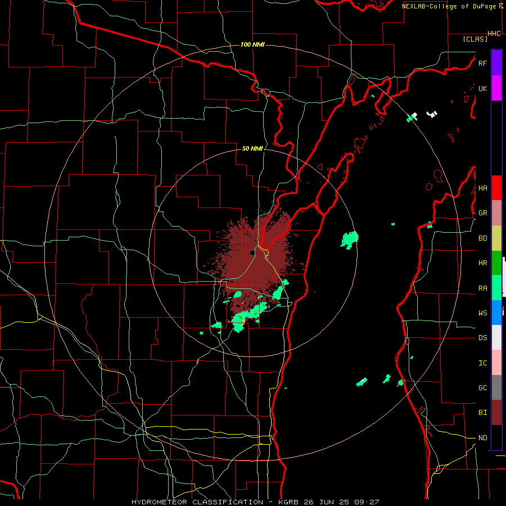The height and width of the screenshot is (506, 506).
Task: Click the "KGRB" station identifier
Action: click(289, 502)
